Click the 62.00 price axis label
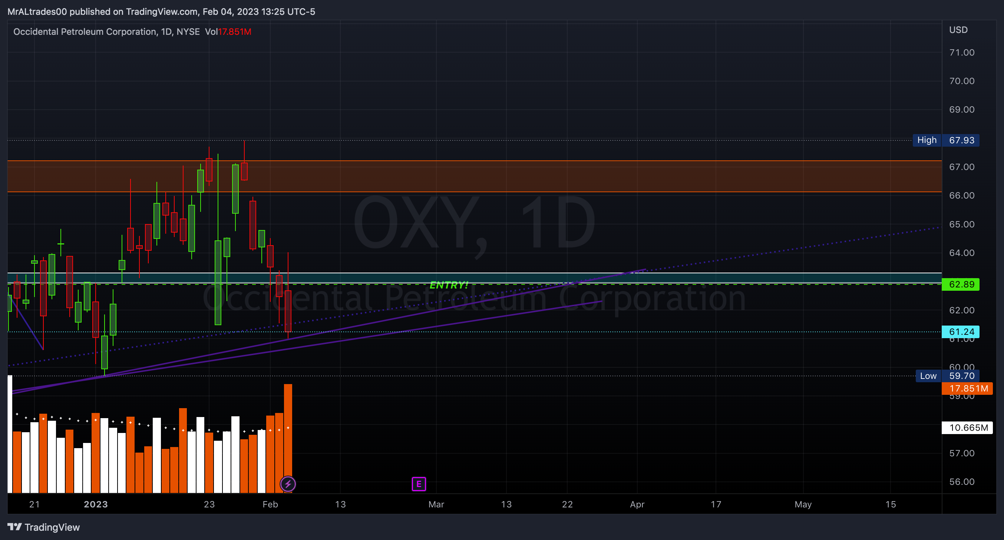1004x540 pixels. [x=961, y=310]
